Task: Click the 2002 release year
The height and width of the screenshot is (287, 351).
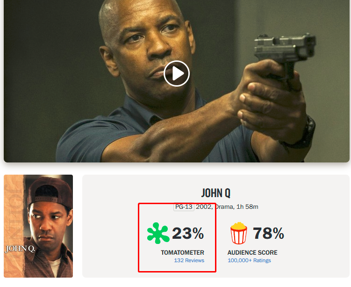Action: [x=203, y=207]
